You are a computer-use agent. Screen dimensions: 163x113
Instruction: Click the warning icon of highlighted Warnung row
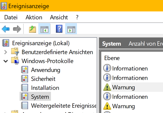click(x=107, y=87)
